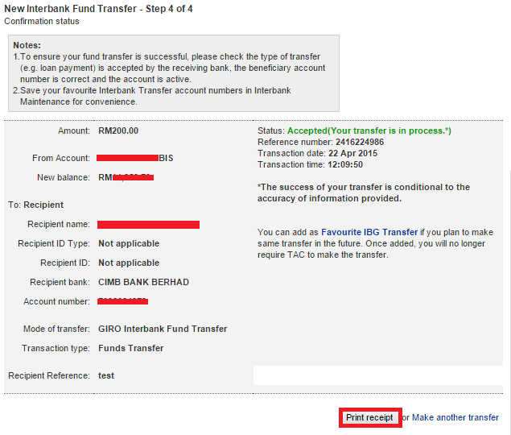Viewport: 511px width, 435px height.
Task: Click the From Account label
Action: (61, 158)
